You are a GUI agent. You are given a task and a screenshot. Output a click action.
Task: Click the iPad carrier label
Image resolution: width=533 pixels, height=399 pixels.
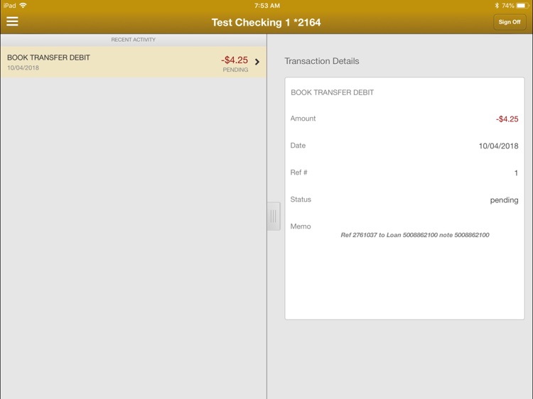pyautogui.click(x=9, y=6)
